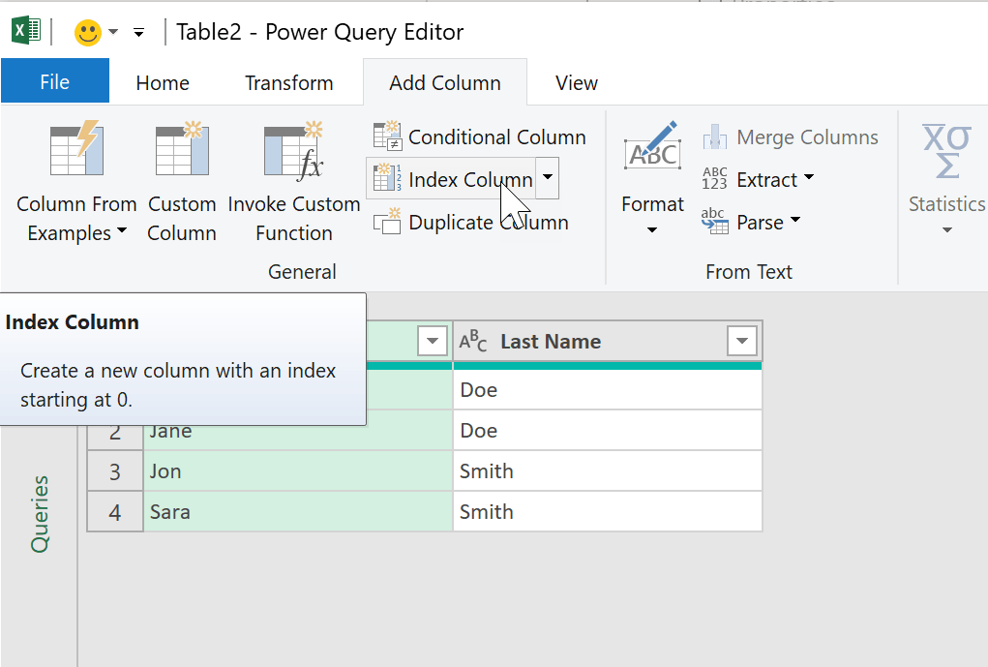Click the Column From Examples icon
The height and width of the screenshot is (667, 988).
pos(75,150)
